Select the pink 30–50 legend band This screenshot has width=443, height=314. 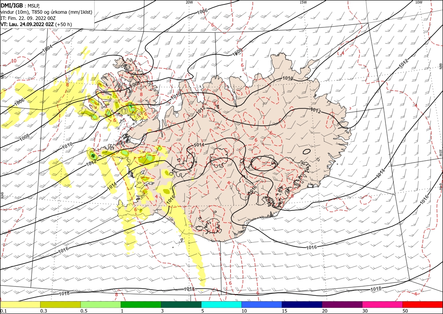pos(383,304)
